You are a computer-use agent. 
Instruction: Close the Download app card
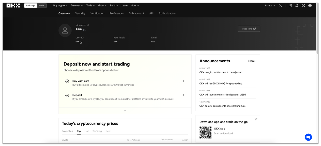tap(256, 119)
